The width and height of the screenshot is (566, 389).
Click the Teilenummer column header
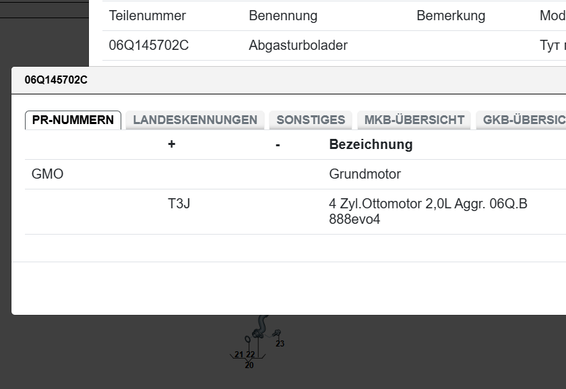coord(148,16)
